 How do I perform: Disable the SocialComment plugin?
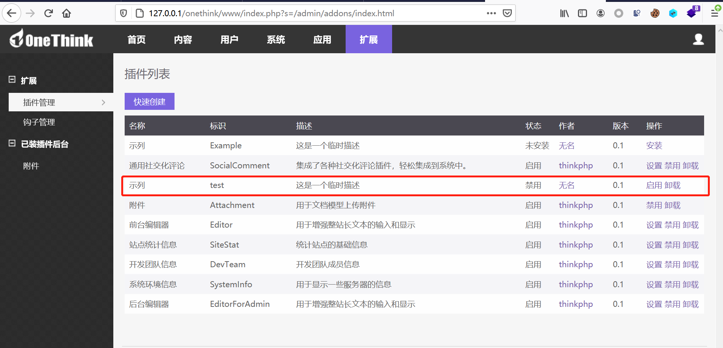coord(672,165)
